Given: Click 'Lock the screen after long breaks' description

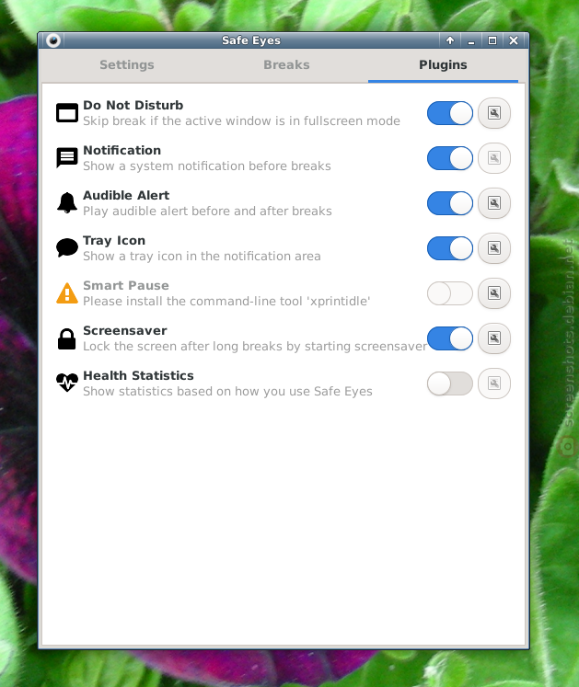Looking at the screenshot, I should click(x=255, y=347).
